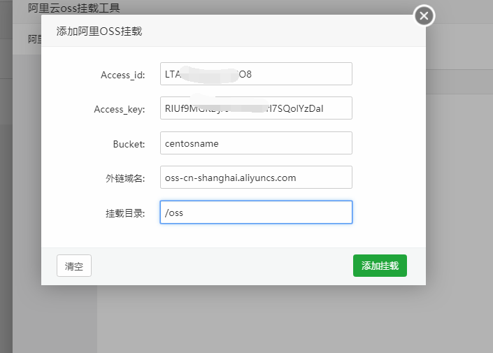Click the Access_id: label

(x=122, y=75)
